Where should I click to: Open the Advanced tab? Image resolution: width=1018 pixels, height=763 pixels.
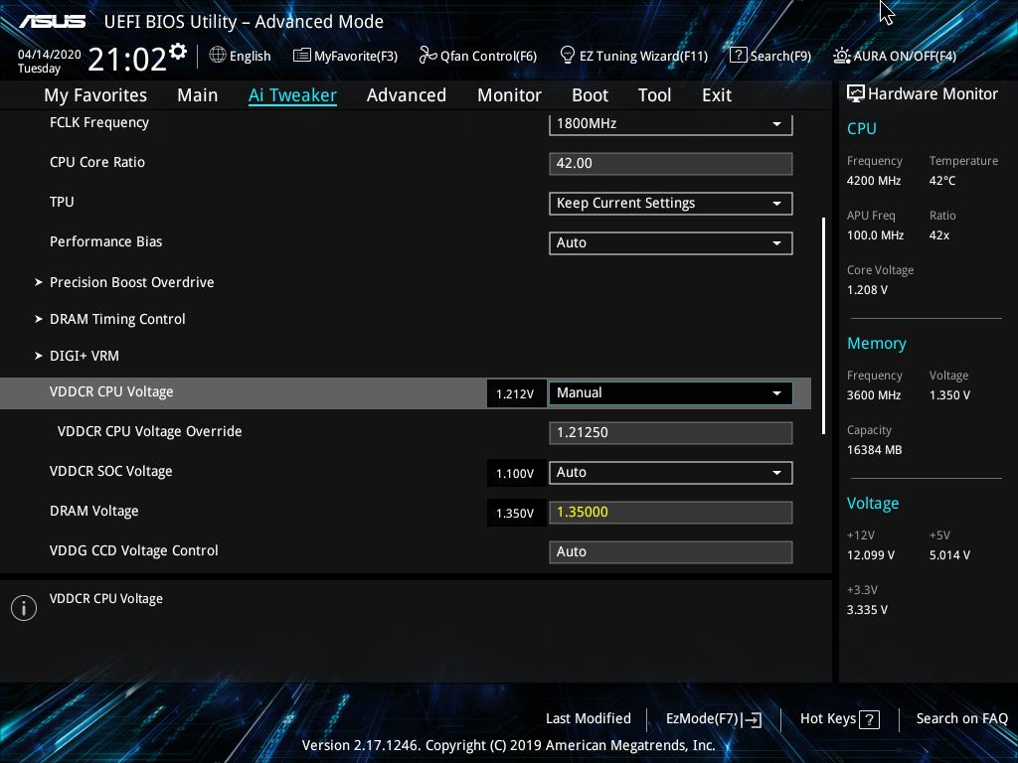click(x=407, y=95)
